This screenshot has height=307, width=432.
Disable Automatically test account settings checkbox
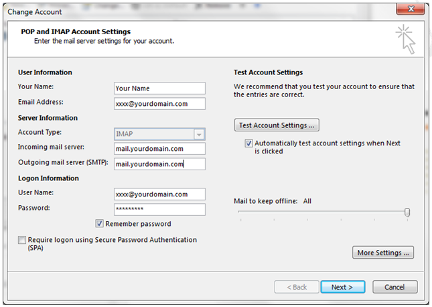(x=249, y=143)
